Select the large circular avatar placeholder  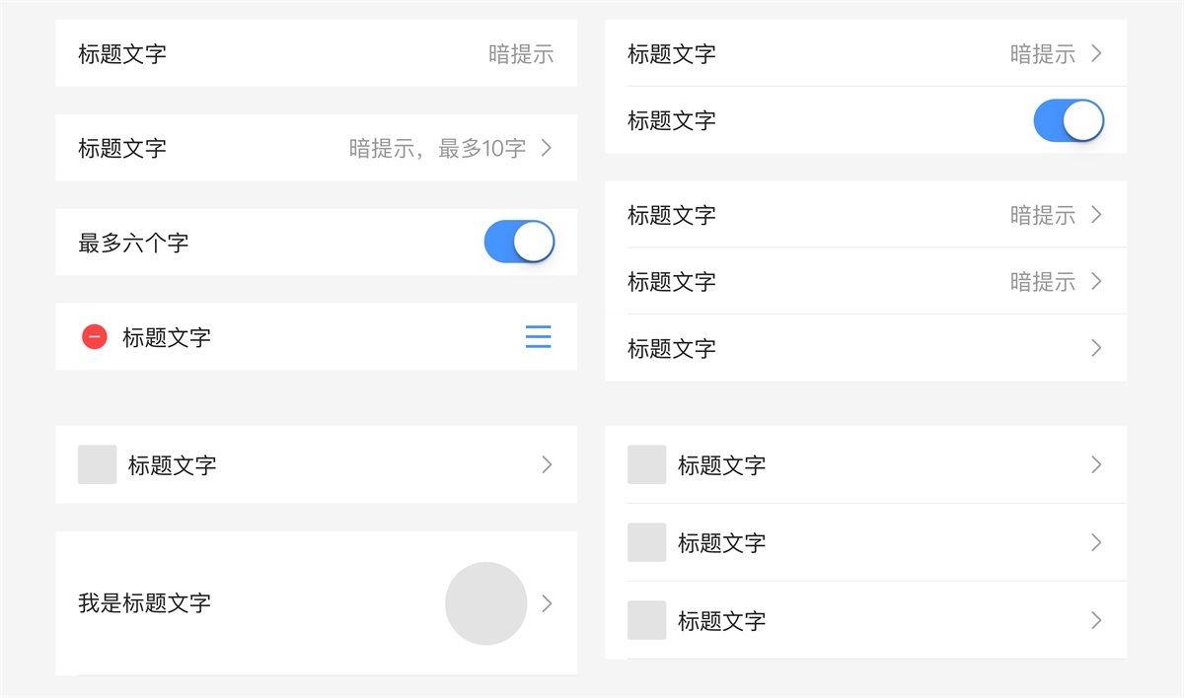click(x=485, y=603)
